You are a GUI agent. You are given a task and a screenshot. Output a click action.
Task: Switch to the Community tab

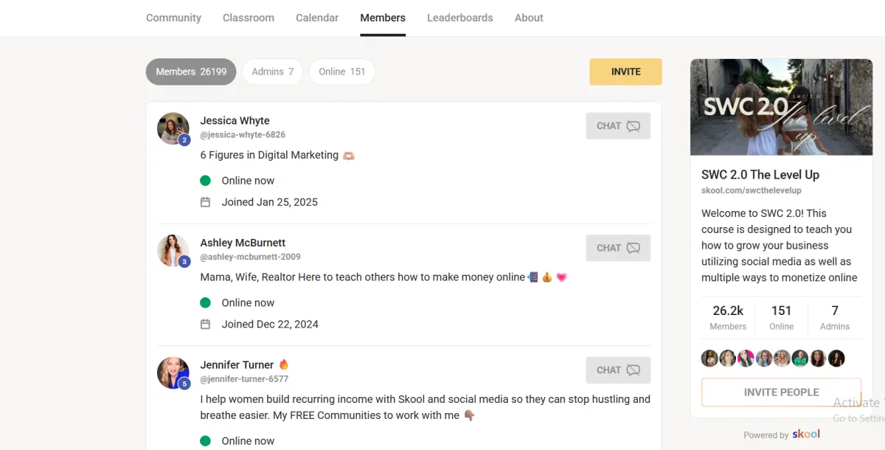coord(173,18)
